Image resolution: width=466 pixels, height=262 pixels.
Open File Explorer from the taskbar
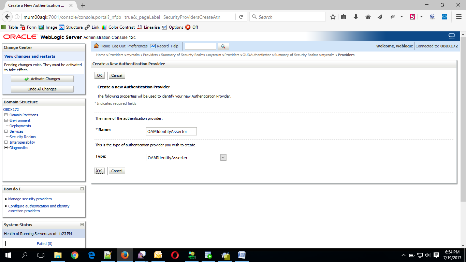click(58, 255)
